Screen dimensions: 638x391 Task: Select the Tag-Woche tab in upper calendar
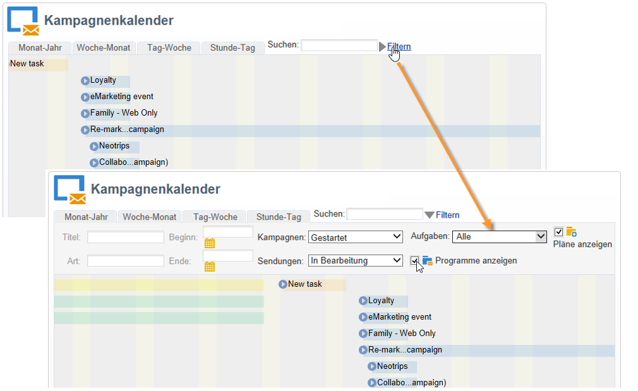[169, 47]
